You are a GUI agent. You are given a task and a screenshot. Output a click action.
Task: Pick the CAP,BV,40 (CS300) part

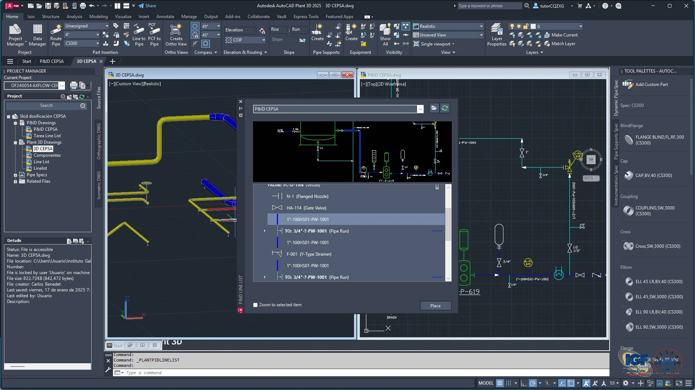click(x=648, y=175)
